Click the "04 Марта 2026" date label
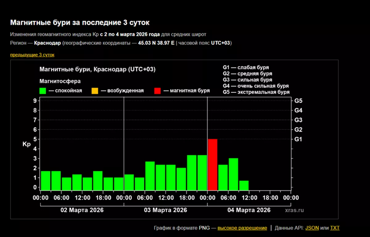The height and width of the screenshot is (237, 370). click(249, 210)
